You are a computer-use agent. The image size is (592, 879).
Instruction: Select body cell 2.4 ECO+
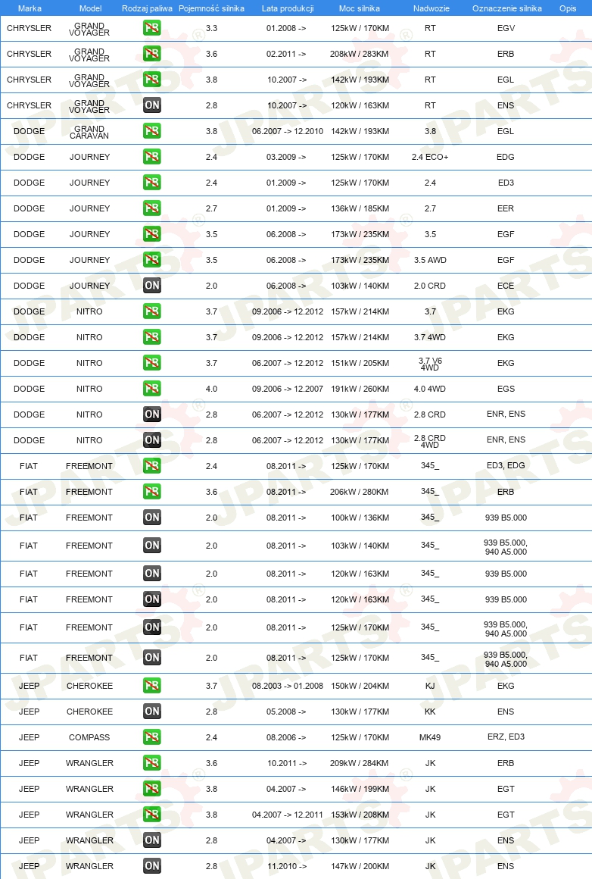click(x=430, y=157)
